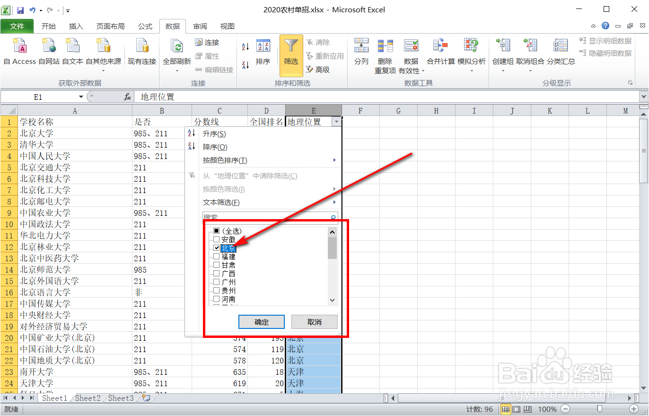Switch to the 视图 (View) tab
This screenshot has height=416, width=649.
[228, 27]
